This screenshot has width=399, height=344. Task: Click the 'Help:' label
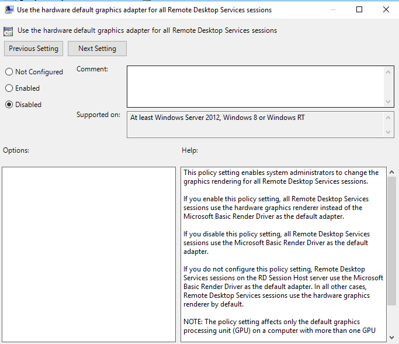(190, 150)
